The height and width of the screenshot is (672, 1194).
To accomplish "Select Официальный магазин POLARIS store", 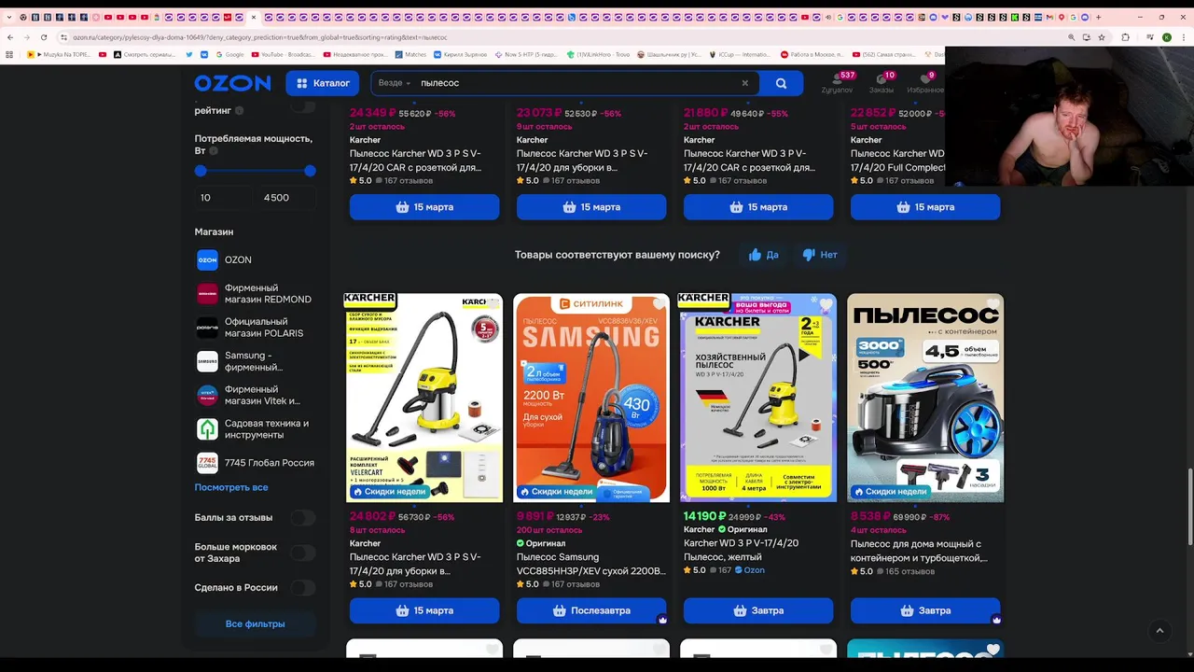I will click(x=255, y=328).
